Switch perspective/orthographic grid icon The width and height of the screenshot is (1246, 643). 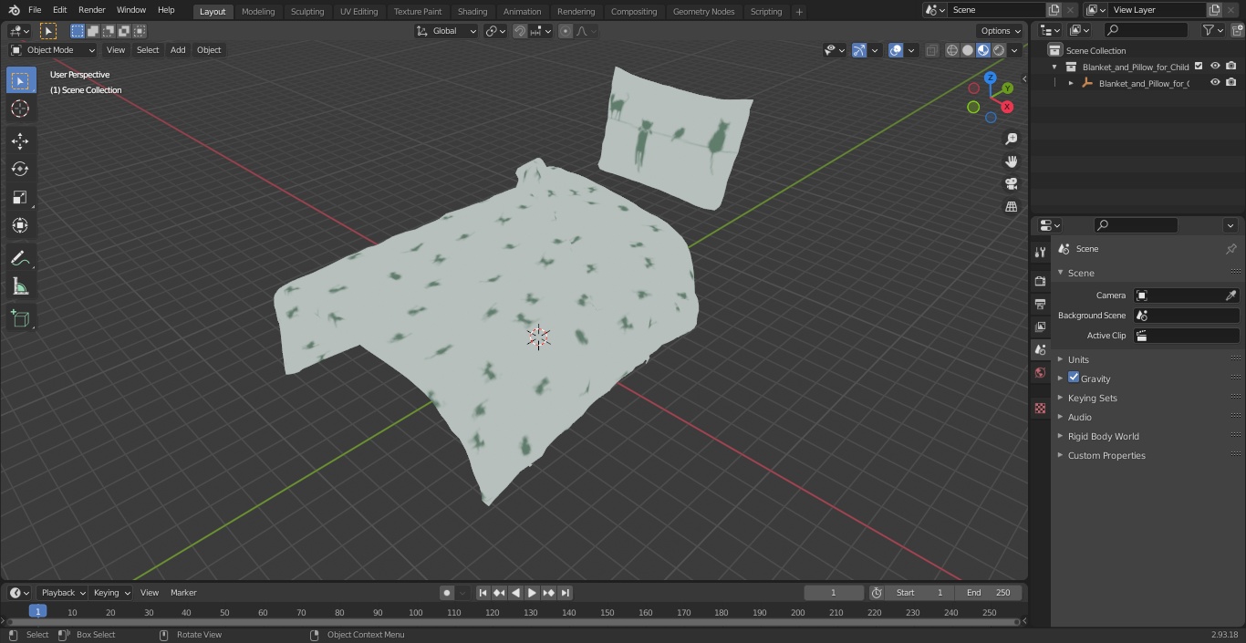tap(1011, 207)
